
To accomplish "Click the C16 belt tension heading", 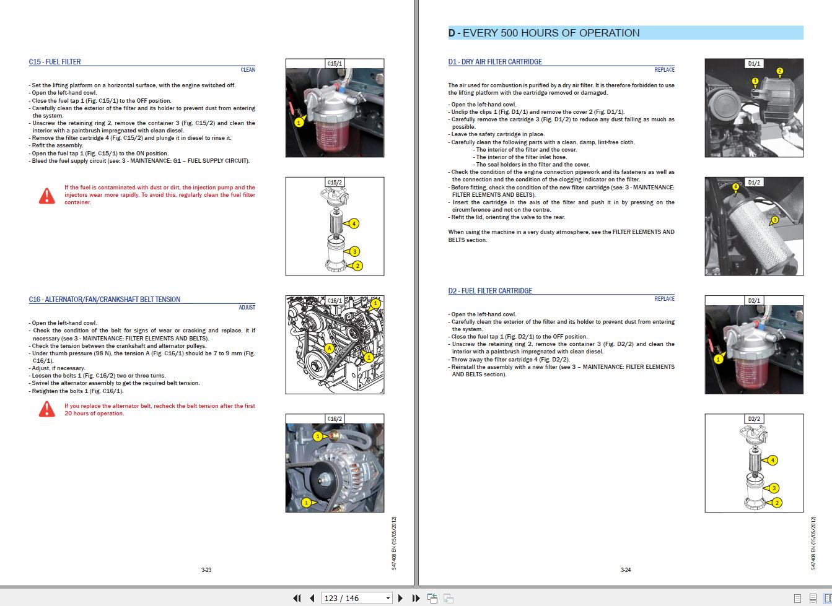I will [x=104, y=300].
